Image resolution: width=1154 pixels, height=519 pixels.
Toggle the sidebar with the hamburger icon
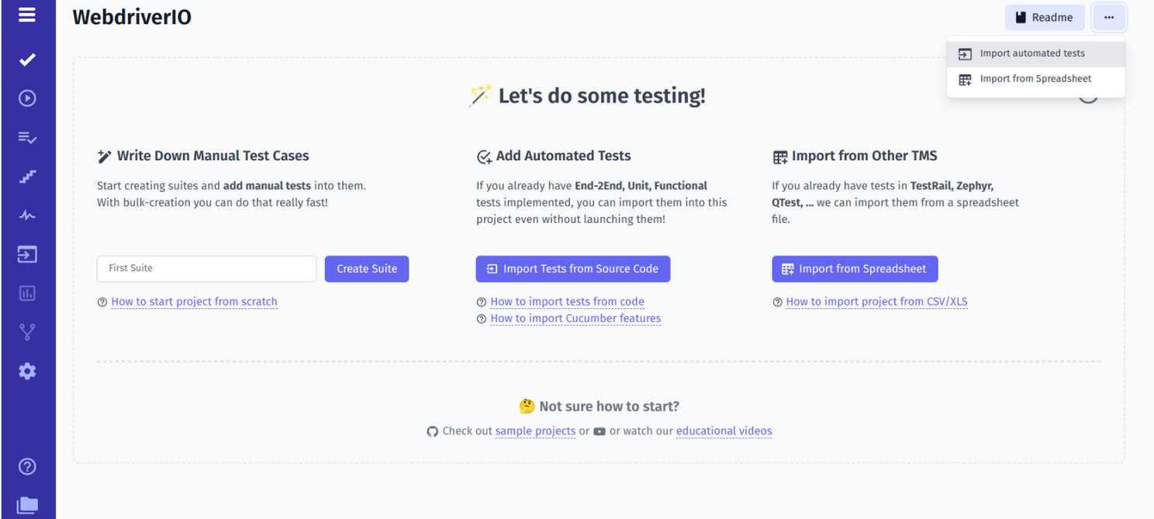[x=27, y=14]
